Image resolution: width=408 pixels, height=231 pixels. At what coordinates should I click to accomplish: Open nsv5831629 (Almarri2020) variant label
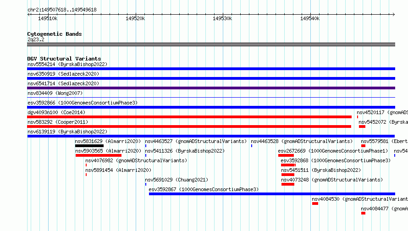point(108,141)
